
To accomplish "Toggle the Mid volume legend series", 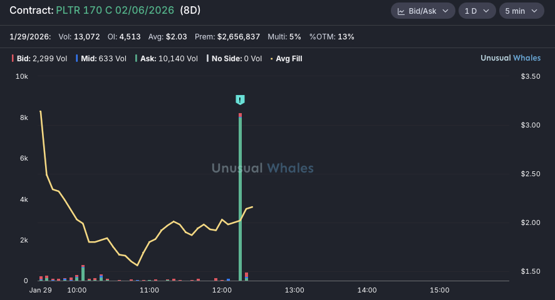I will (x=101, y=59).
